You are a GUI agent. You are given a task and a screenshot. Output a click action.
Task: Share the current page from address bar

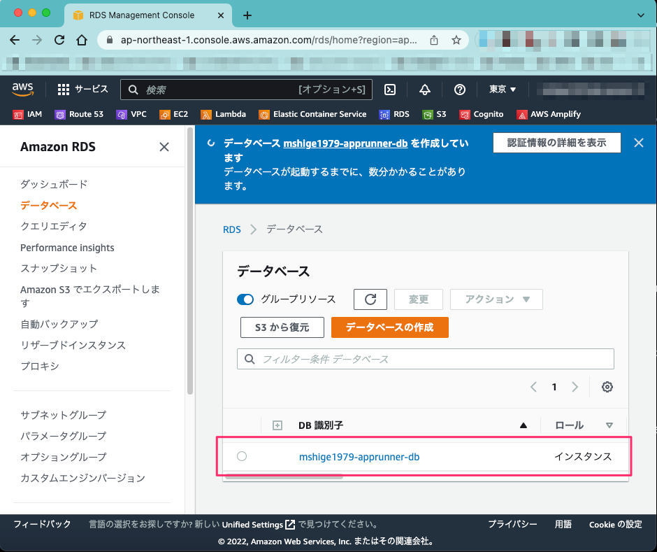(434, 40)
